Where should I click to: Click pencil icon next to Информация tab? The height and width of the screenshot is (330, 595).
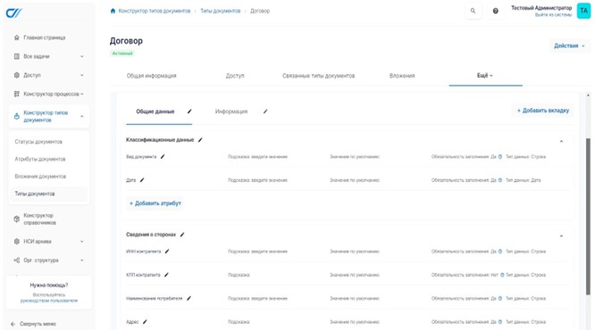click(x=265, y=111)
